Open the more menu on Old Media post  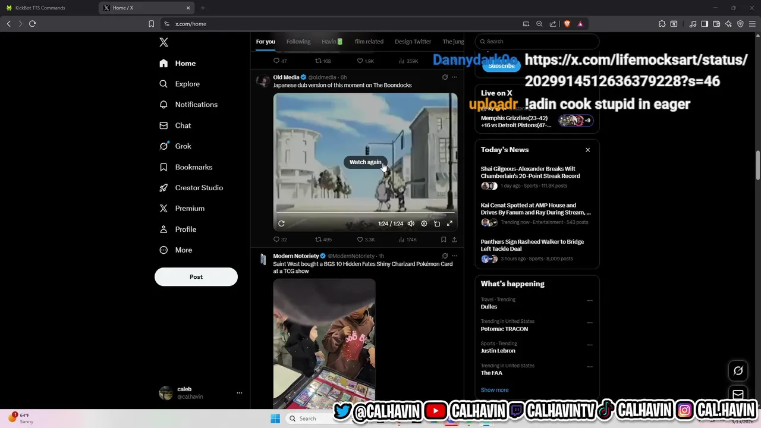coord(454,77)
